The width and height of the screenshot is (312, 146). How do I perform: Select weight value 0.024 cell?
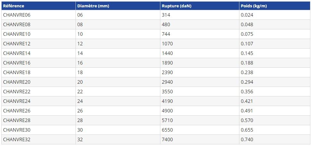pyautogui.click(x=247, y=15)
